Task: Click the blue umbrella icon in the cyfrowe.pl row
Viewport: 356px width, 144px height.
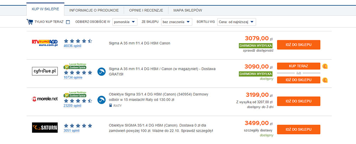Action: (x=101, y=71)
